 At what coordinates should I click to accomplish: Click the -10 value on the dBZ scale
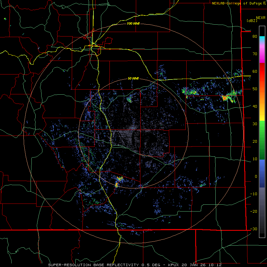(x=254, y=194)
